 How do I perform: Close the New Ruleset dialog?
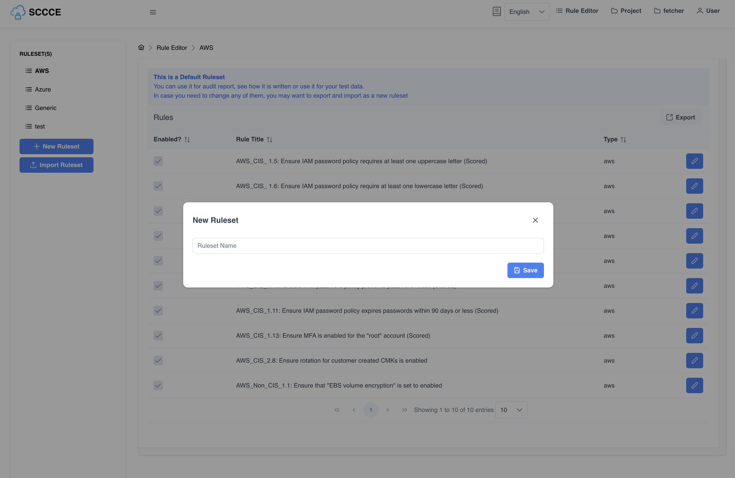pos(535,220)
